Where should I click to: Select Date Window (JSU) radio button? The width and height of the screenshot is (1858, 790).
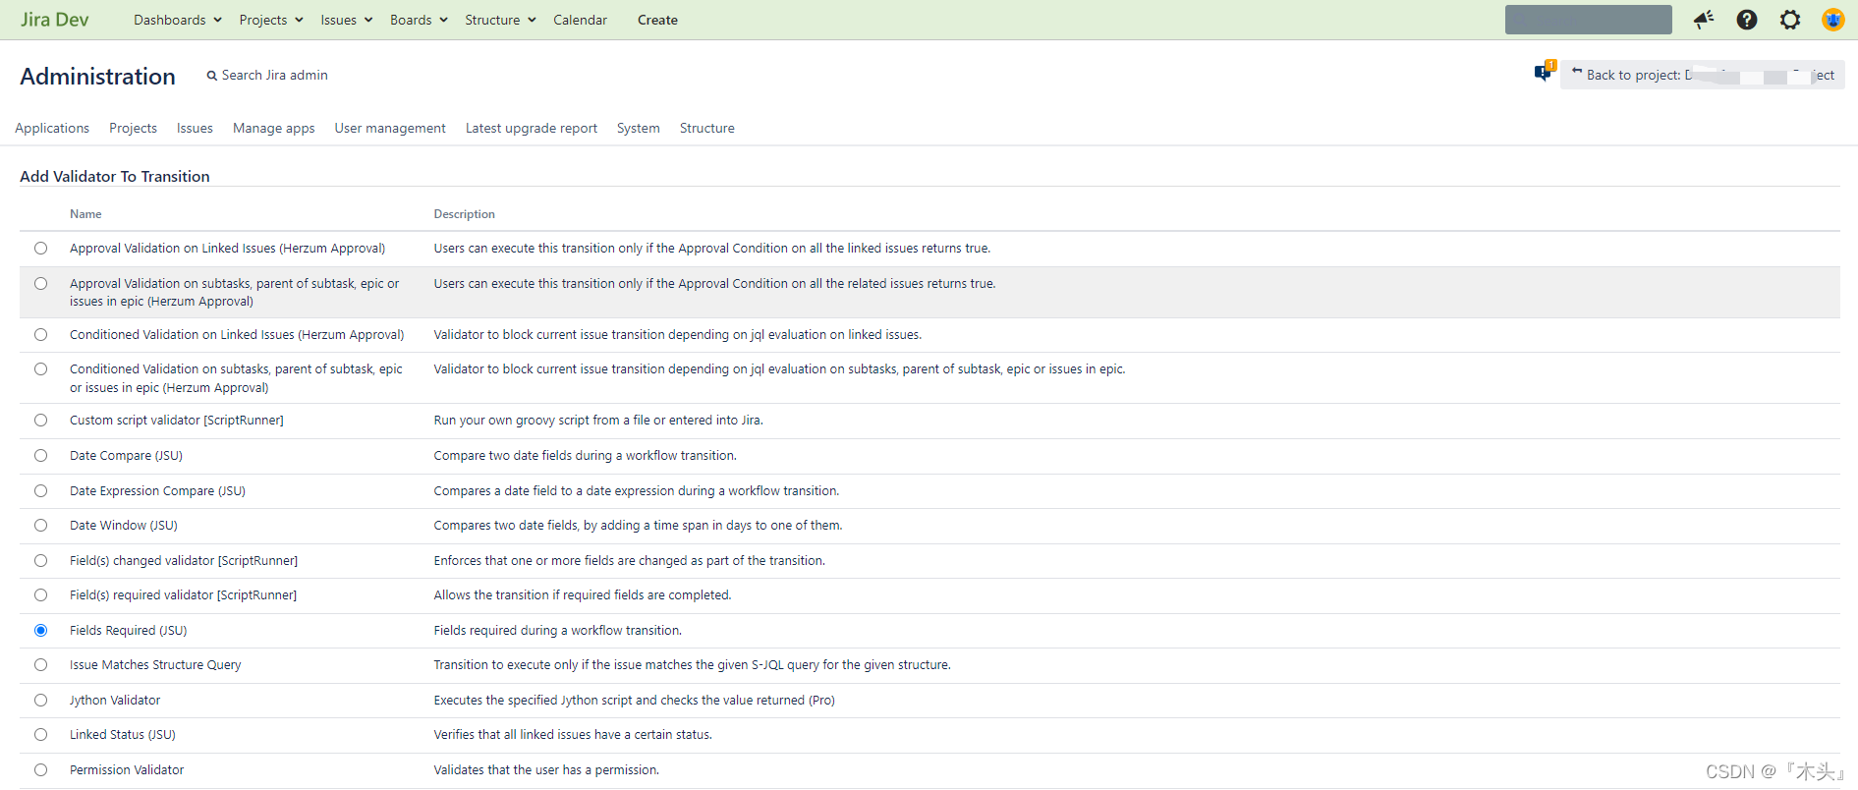(40, 526)
